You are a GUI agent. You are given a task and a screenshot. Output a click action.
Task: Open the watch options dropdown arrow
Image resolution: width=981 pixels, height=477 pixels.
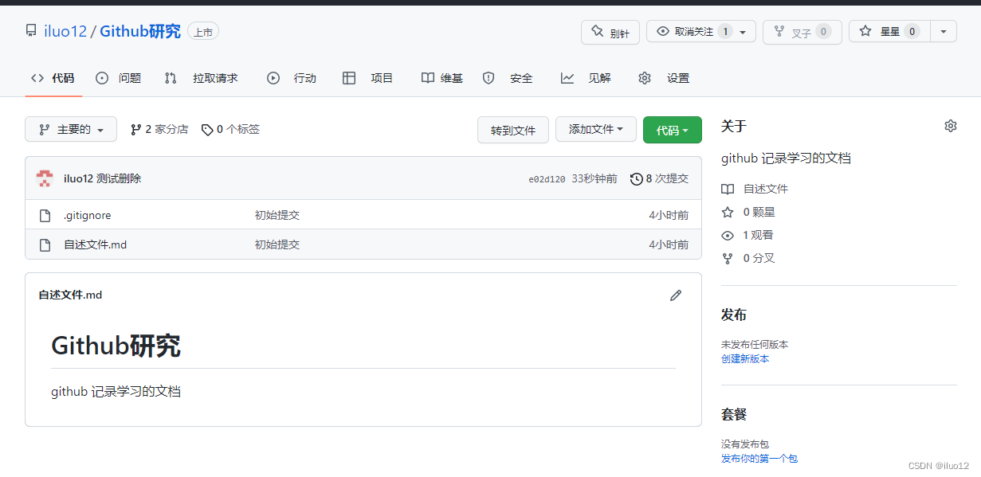(743, 32)
